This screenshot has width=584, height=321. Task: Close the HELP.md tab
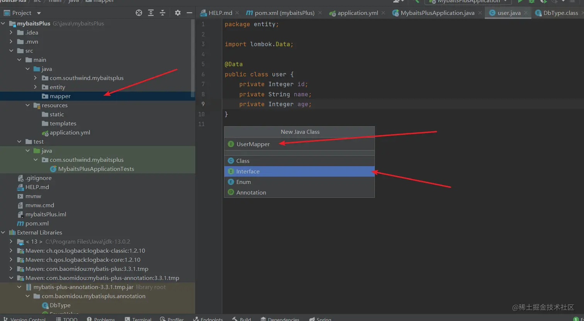(237, 13)
